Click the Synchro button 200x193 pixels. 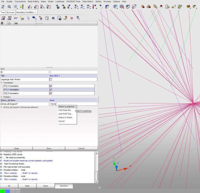coord(64,186)
